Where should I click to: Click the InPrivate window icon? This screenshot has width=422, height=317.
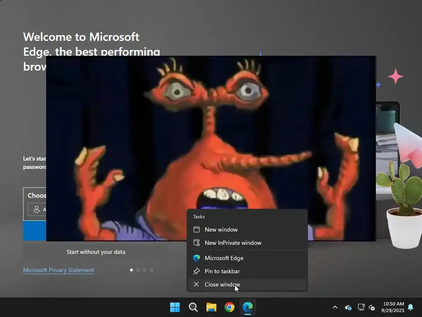[x=197, y=243]
